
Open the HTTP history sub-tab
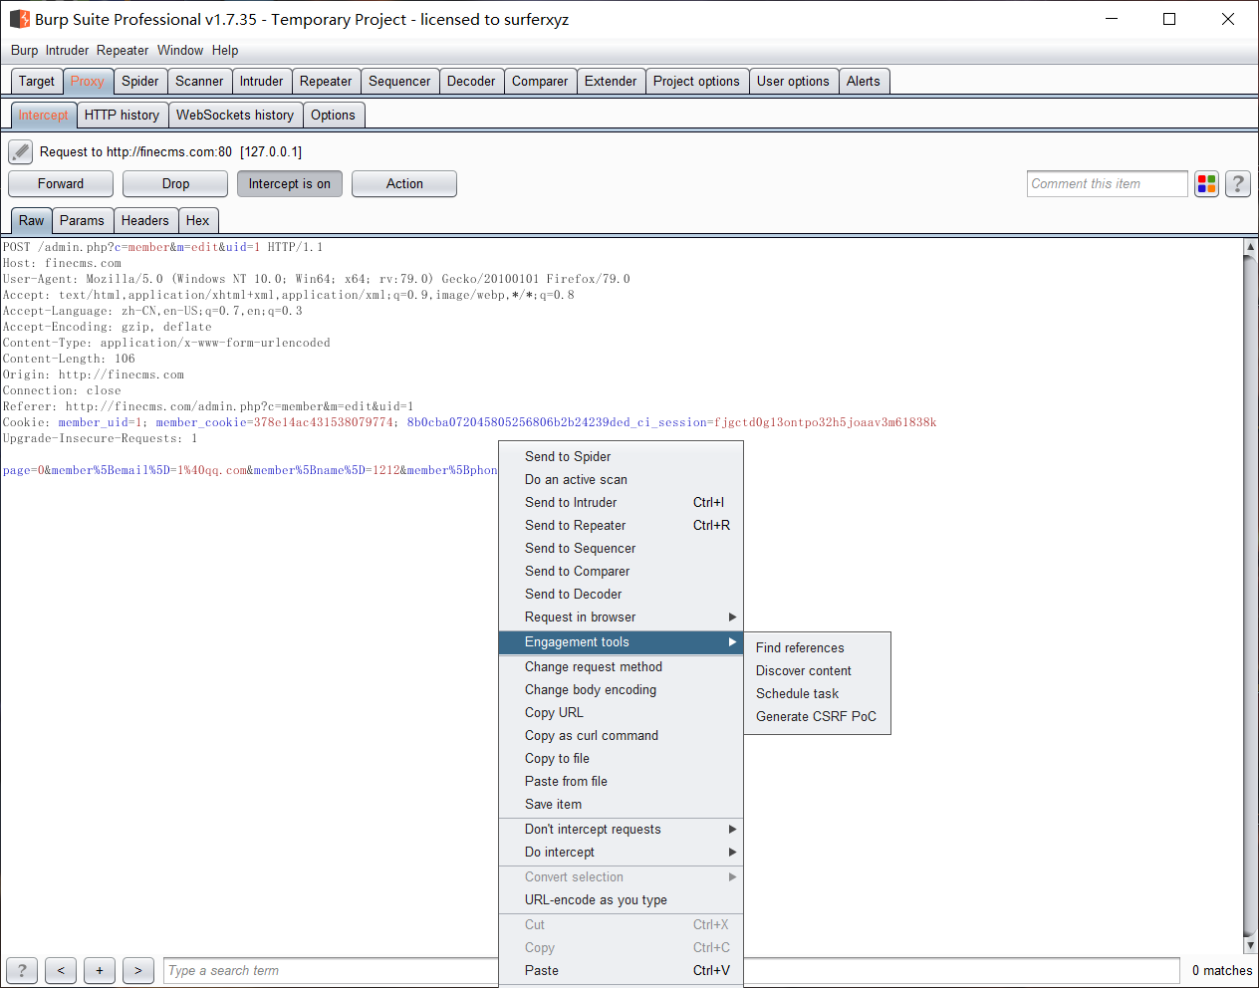pos(122,116)
